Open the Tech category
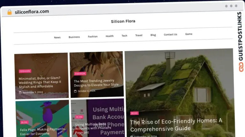The width and height of the screenshot is (245, 137). coord(124,36)
